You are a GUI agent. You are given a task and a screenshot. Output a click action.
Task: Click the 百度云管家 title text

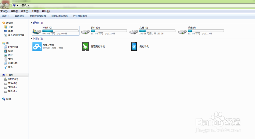click(x=48, y=45)
